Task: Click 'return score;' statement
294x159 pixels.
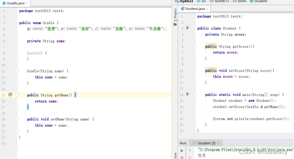Action: (226, 53)
